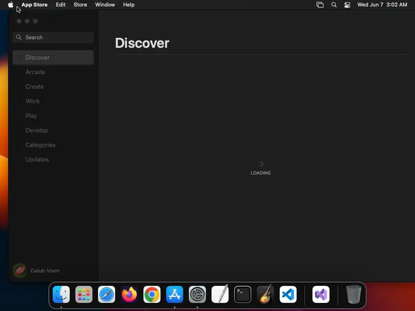Click the magnifier icon in search field
Viewport: 415px width, 311px height.
(19, 37)
